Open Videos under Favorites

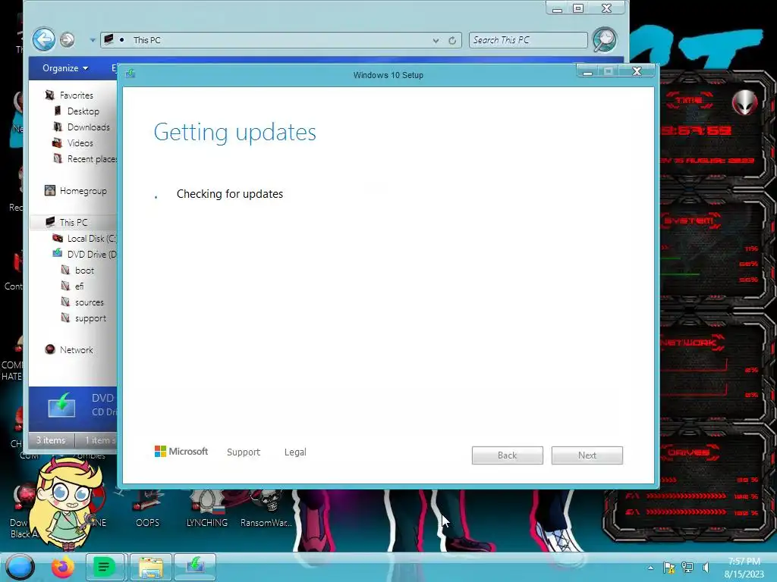[x=80, y=143]
